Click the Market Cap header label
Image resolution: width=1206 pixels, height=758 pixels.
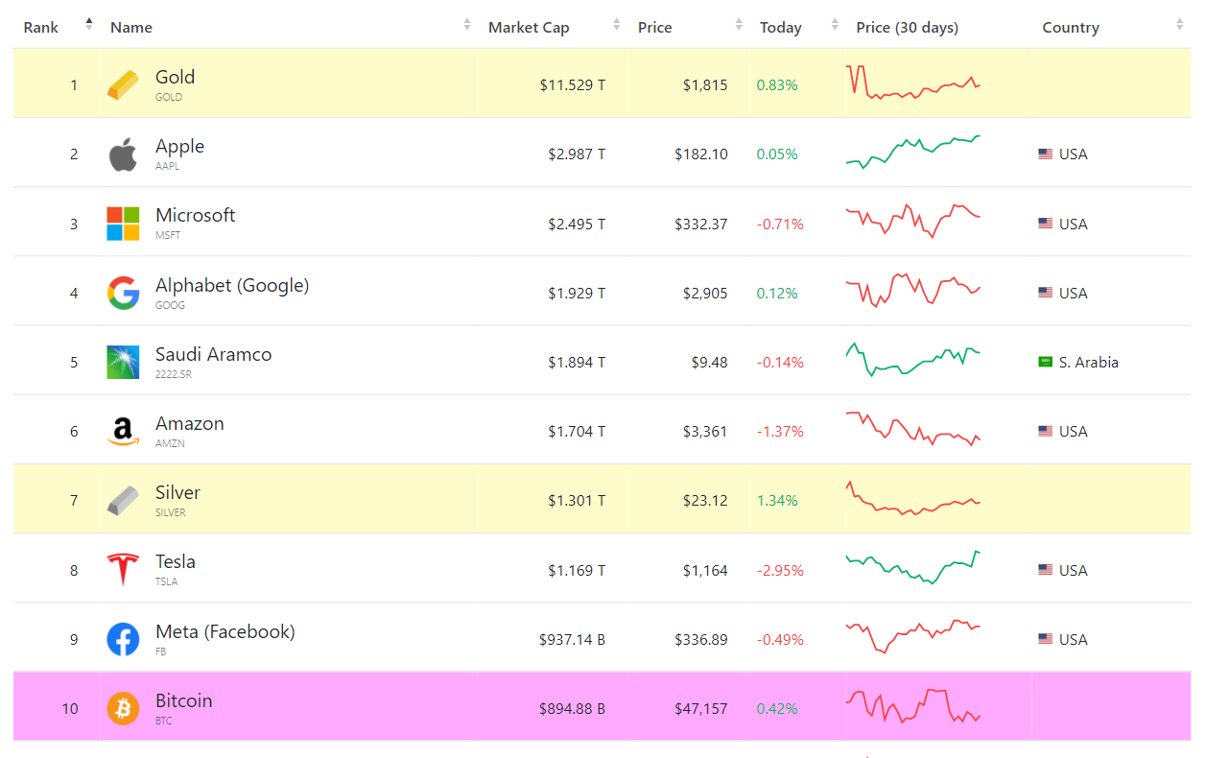529,27
